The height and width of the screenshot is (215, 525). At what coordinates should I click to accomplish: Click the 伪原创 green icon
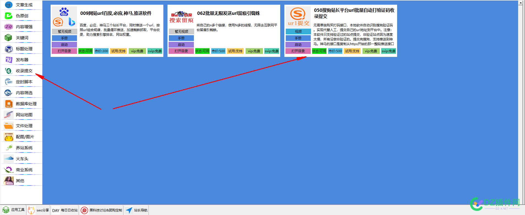click(9, 16)
